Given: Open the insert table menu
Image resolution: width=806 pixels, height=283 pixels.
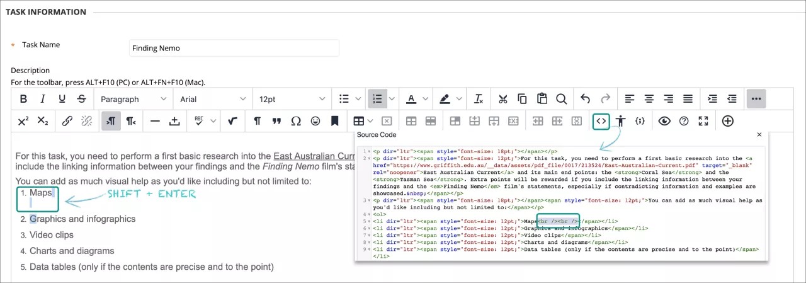Looking at the screenshot, I should click(x=362, y=121).
